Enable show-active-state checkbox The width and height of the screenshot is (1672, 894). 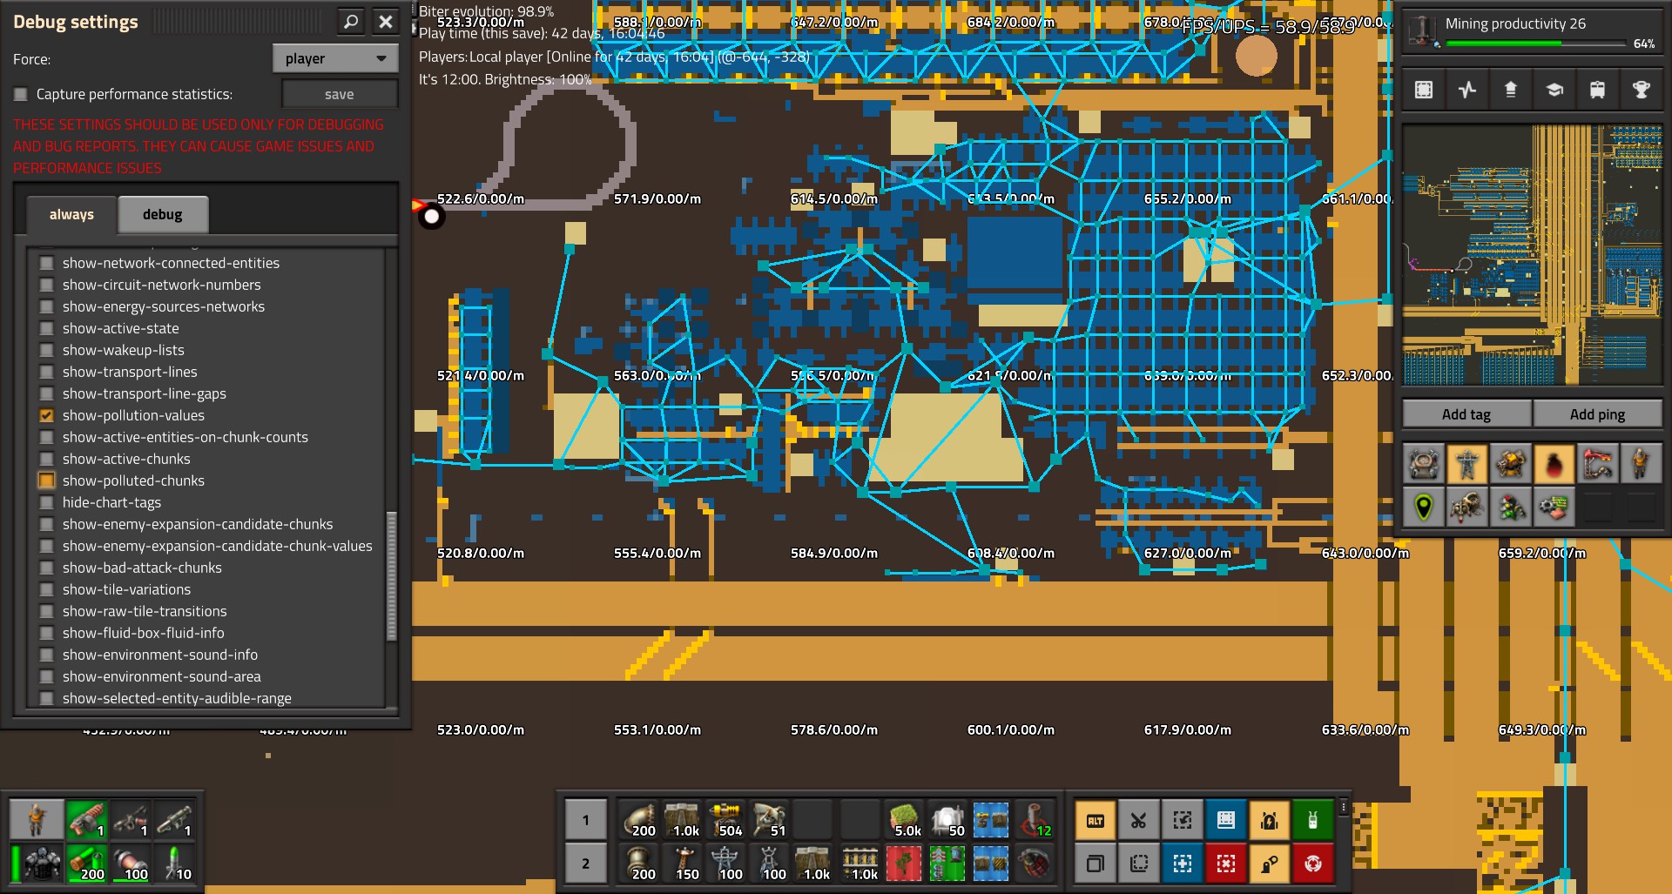pyautogui.click(x=46, y=328)
